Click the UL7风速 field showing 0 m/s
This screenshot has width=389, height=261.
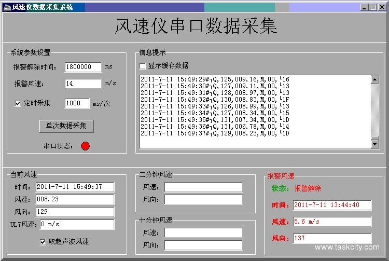[77, 224]
